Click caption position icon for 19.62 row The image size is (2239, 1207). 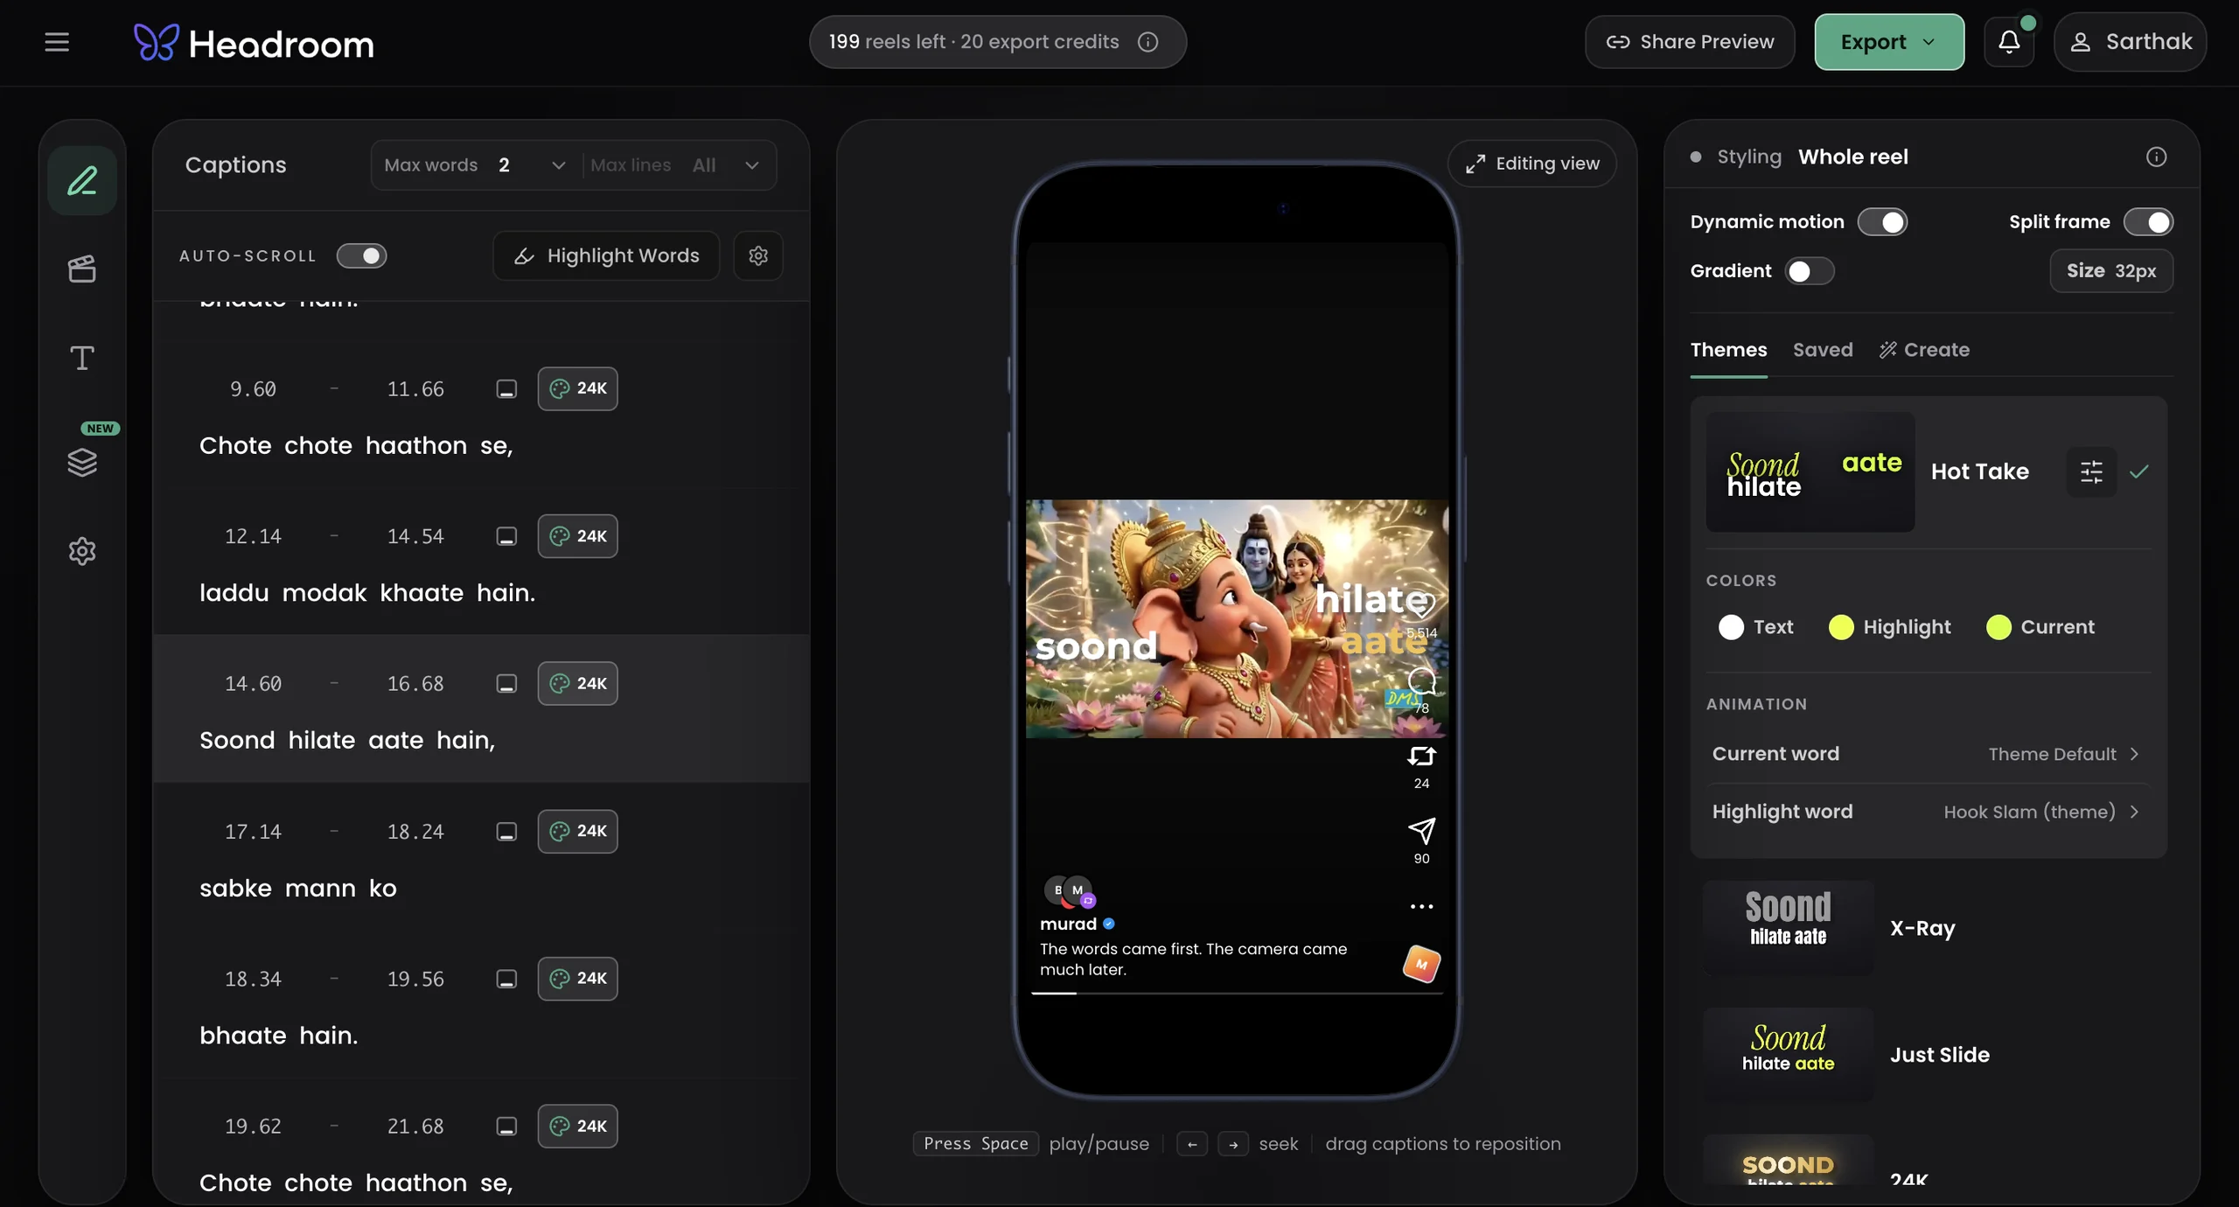tap(506, 1127)
